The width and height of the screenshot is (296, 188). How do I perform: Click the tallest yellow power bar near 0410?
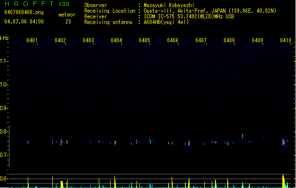[283, 181]
